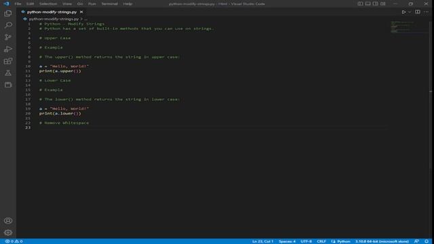Open the Terminal menu

point(110,4)
